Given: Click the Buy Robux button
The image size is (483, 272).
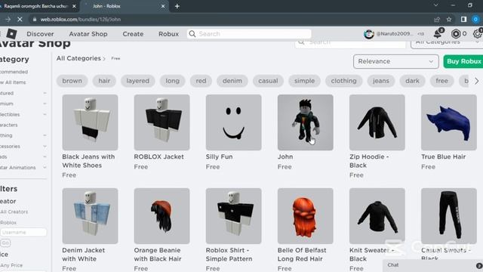Looking at the screenshot, I should 463,61.
